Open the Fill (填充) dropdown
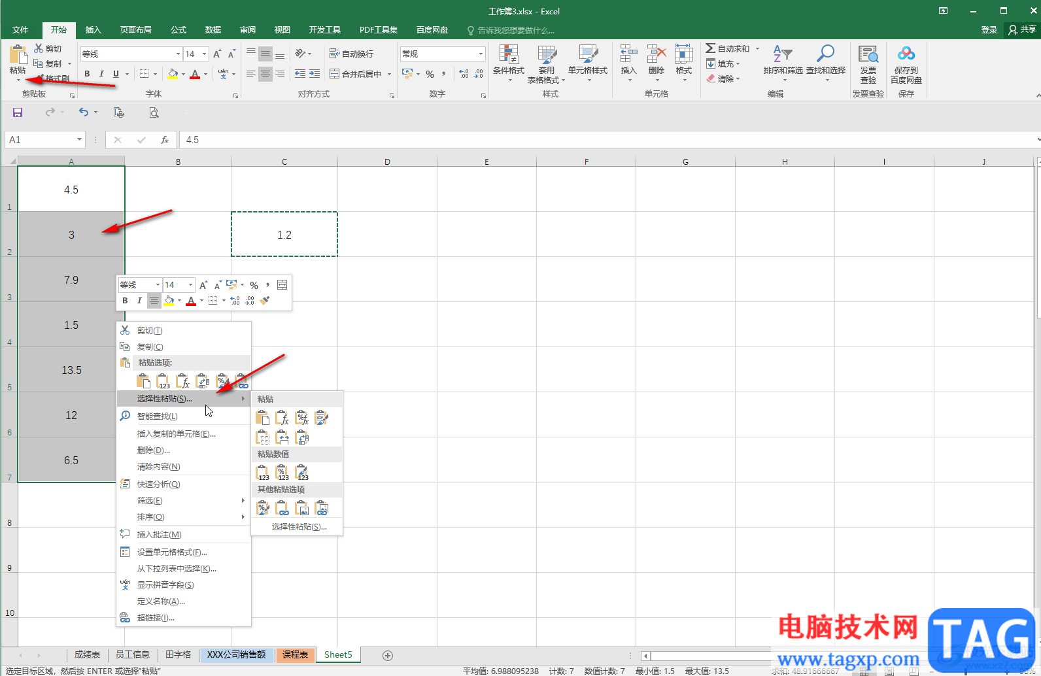 [723, 63]
